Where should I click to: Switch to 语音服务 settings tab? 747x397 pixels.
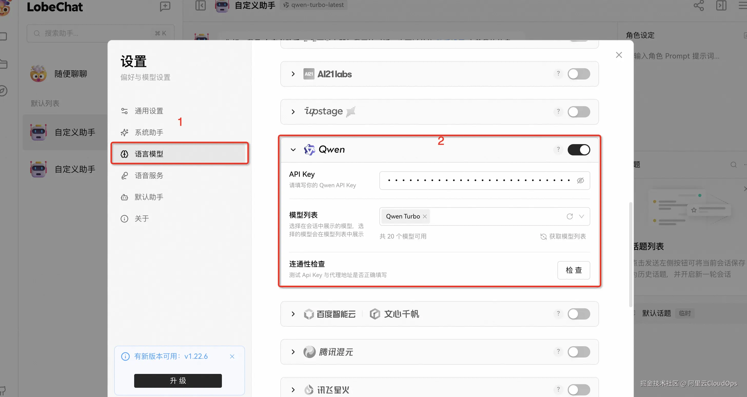coord(149,175)
